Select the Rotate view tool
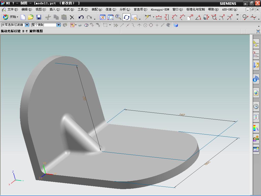 click(x=126, y=17)
